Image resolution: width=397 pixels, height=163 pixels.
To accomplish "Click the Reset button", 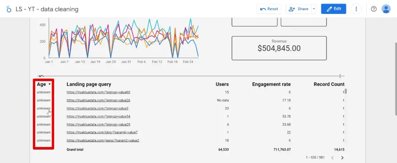I will click(269, 9).
